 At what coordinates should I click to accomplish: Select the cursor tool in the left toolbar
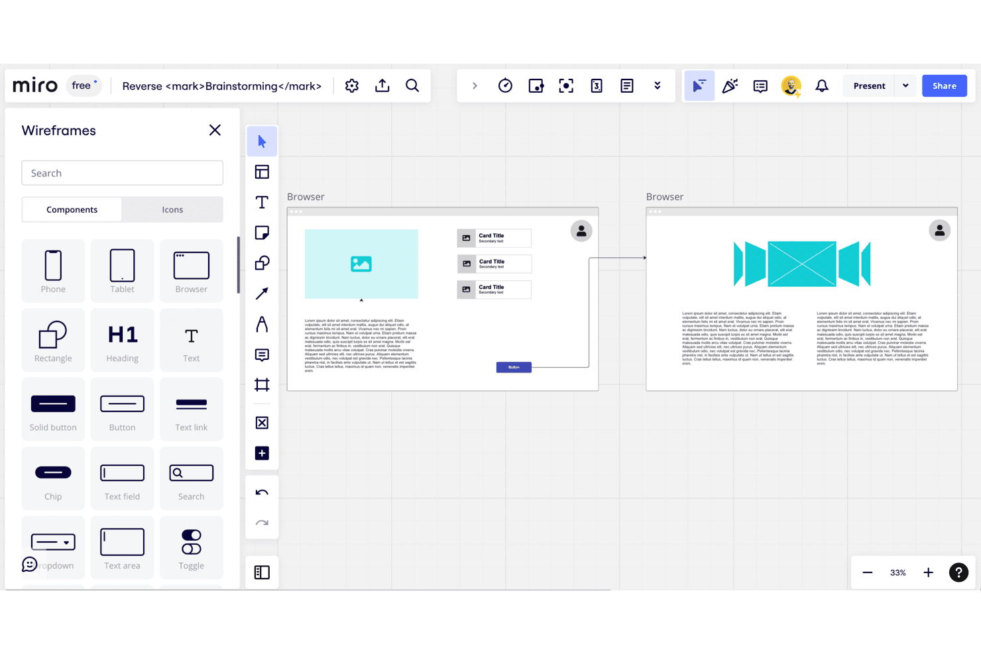click(262, 141)
